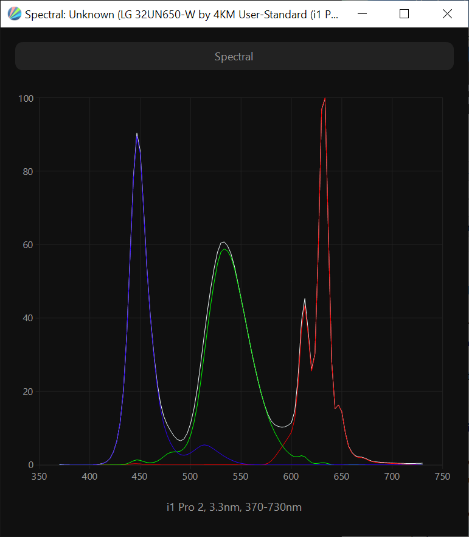Click the green curve peak near 535nm
Screen dimensions: 469x537
(x=224, y=249)
